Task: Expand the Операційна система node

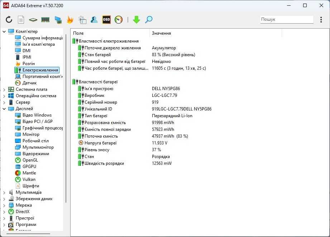Action: tap(4, 96)
